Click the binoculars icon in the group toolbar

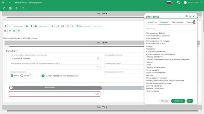[27, 26]
